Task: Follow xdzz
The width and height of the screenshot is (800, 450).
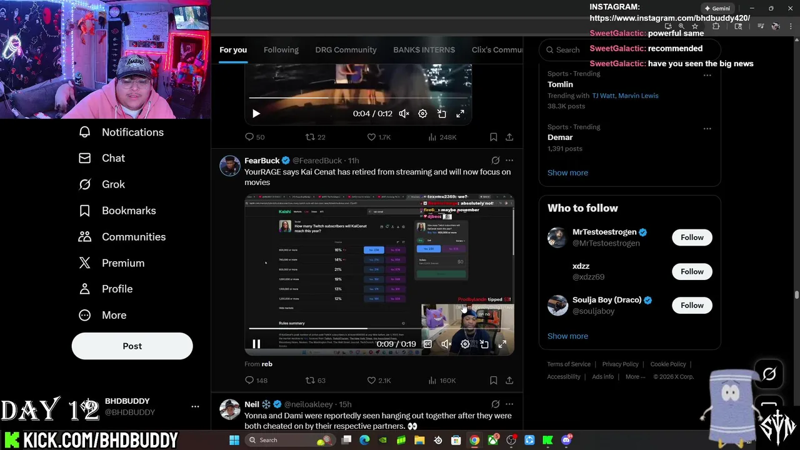Action: pyautogui.click(x=692, y=271)
